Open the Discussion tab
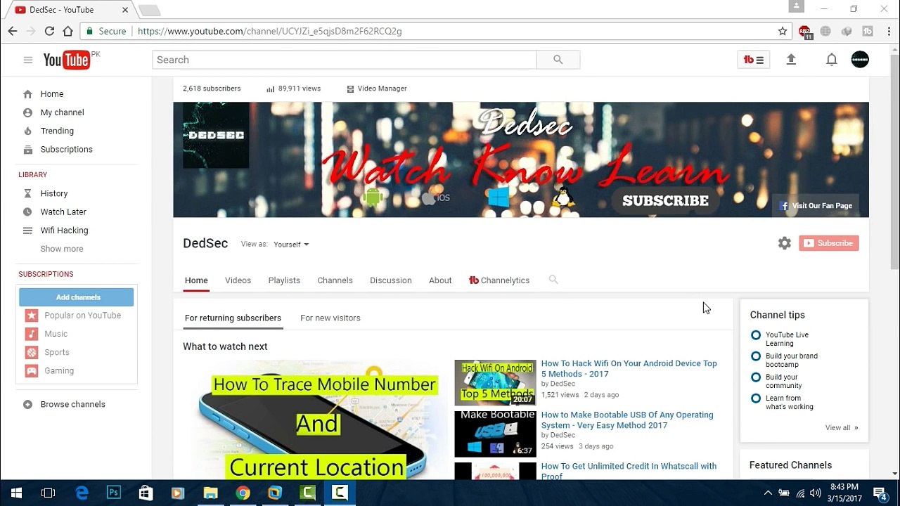Screen dimensions: 900x506 (391, 280)
